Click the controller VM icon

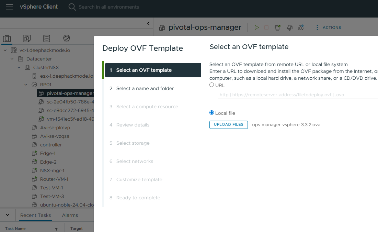(x=34, y=145)
